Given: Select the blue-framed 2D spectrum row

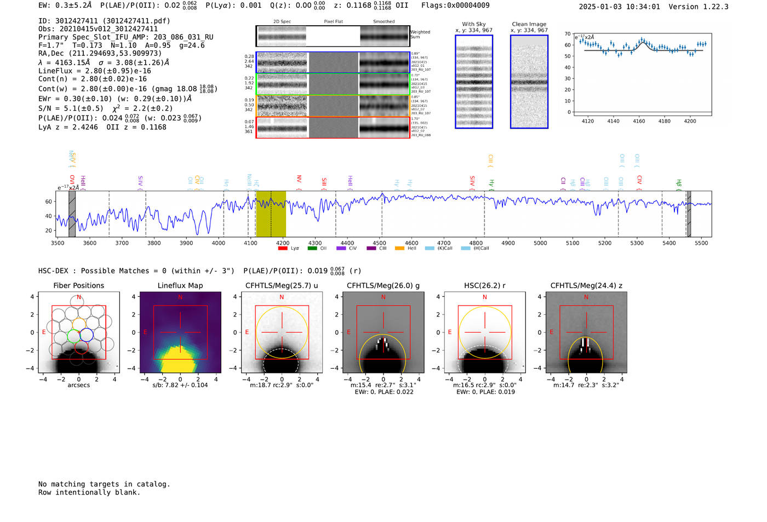Looking at the screenshot, I should (333, 62).
